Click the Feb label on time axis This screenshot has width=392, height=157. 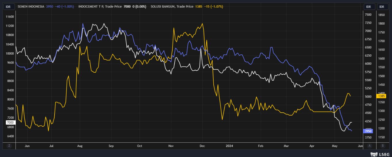click(x=261, y=146)
